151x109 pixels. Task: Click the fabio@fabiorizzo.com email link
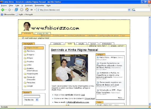(x=79, y=102)
